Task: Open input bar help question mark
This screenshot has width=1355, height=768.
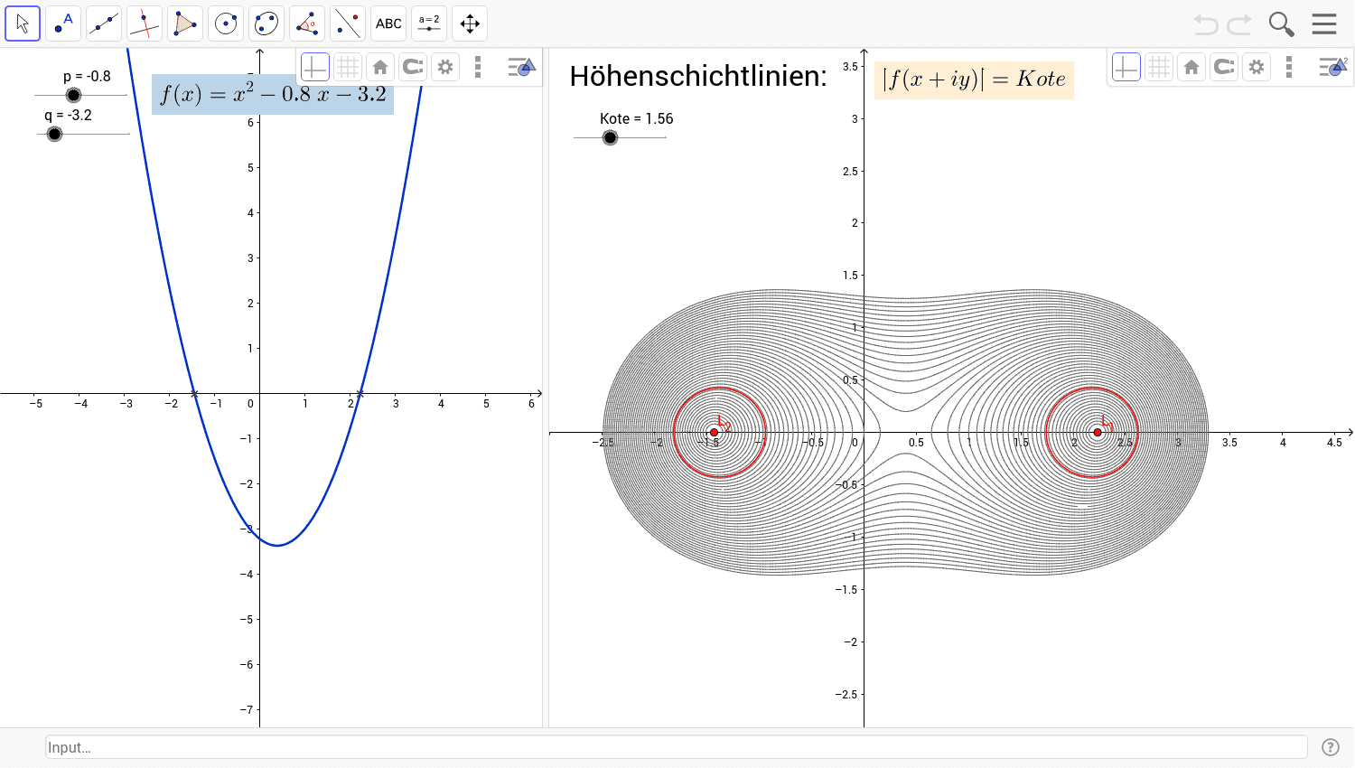Action: click(x=1331, y=747)
